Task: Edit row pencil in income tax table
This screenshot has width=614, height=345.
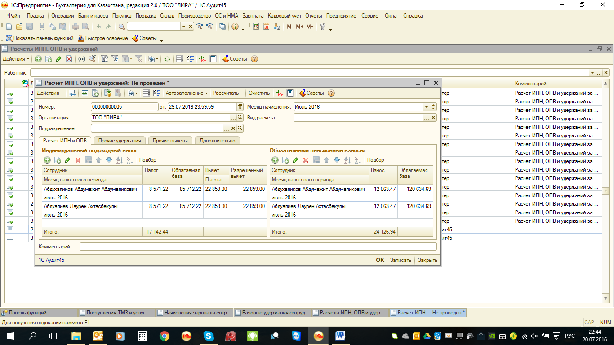Action: (x=67, y=160)
